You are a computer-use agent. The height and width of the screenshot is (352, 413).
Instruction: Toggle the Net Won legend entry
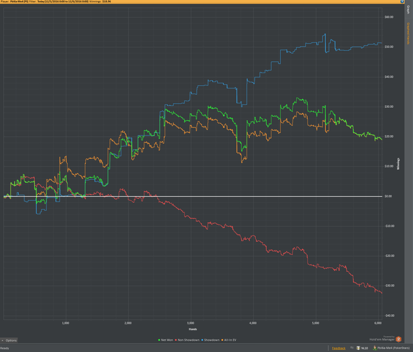(x=165, y=340)
